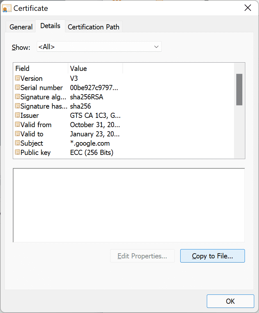Select the *.google.com subject value
The image size is (259, 313).
[90, 143]
